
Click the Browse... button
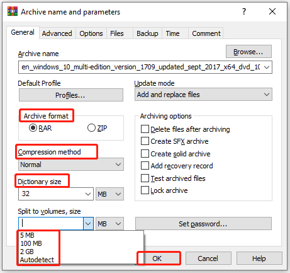[x=248, y=52]
